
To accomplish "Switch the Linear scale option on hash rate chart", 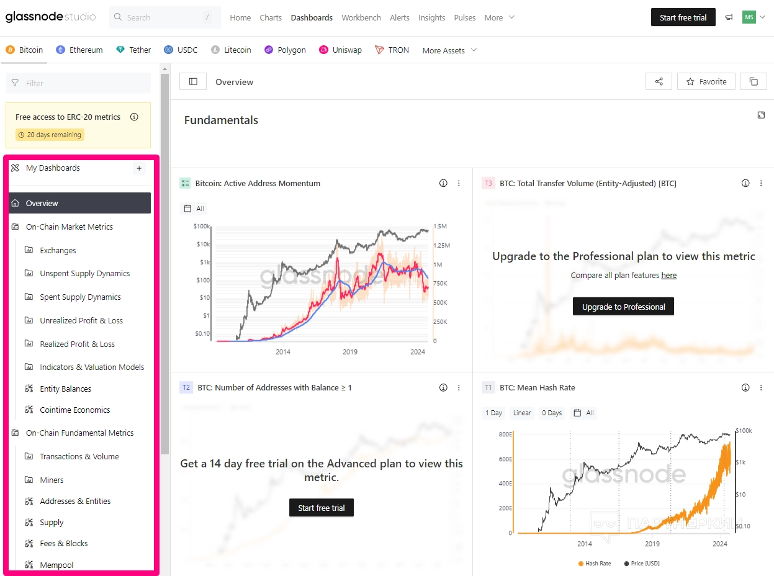I will point(522,413).
